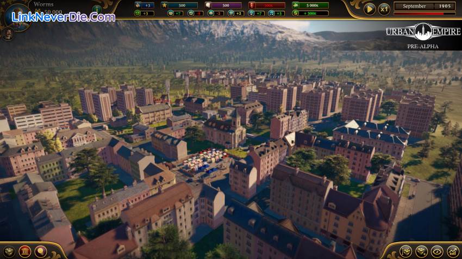Click the red expenses bar
The width and height of the screenshot is (462, 259).
267,5
